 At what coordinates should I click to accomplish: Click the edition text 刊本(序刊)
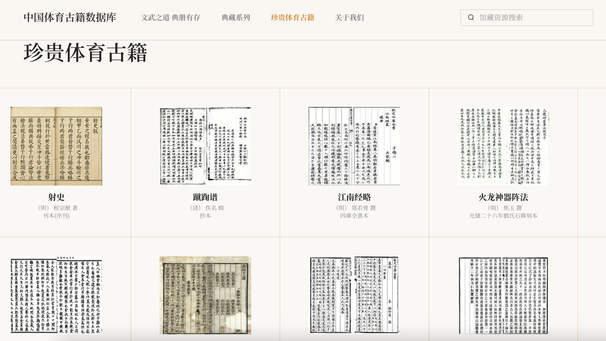pos(56,216)
